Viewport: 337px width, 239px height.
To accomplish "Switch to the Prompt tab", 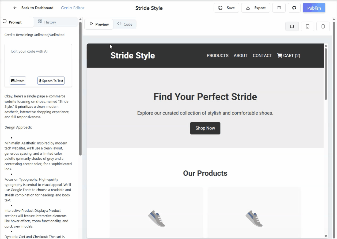I will pos(17,22).
